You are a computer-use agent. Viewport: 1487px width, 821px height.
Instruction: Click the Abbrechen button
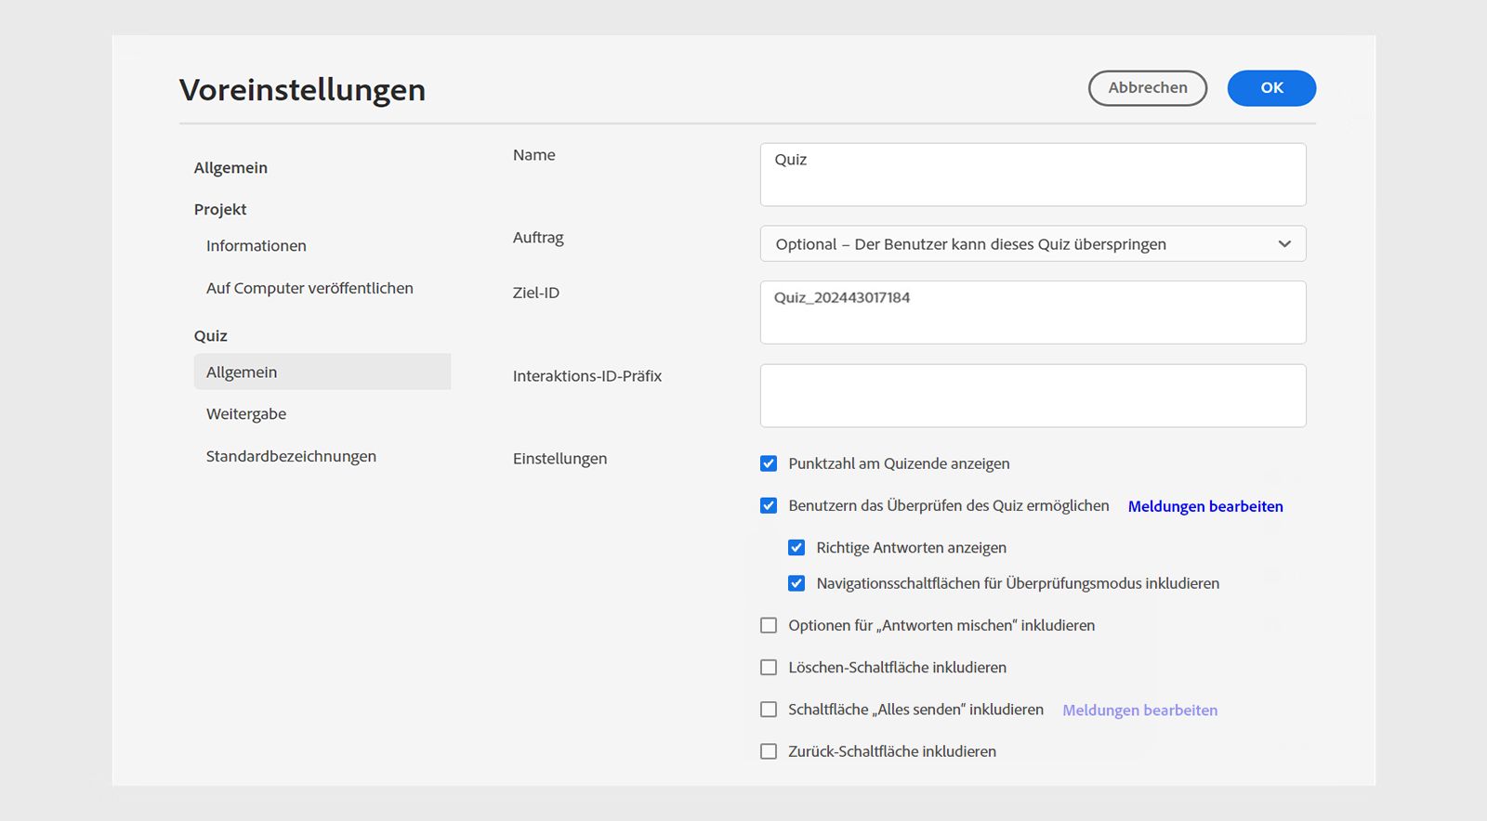click(x=1147, y=88)
